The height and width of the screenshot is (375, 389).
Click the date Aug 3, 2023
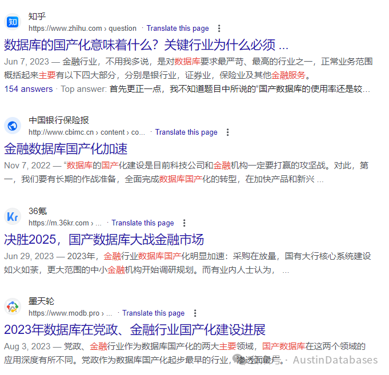(27, 346)
